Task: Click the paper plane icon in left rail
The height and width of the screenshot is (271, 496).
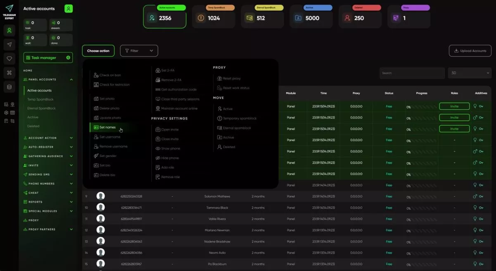Action: (9, 45)
